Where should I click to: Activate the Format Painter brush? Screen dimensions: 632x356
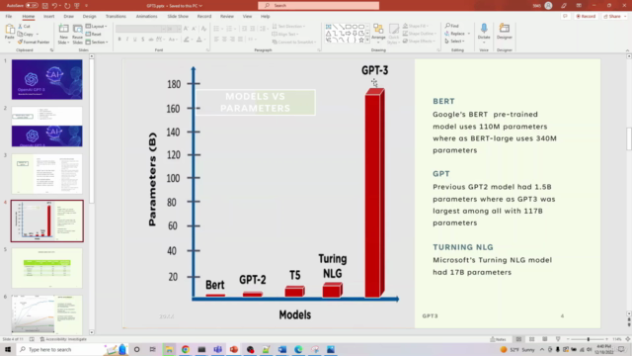click(x=34, y=42)
